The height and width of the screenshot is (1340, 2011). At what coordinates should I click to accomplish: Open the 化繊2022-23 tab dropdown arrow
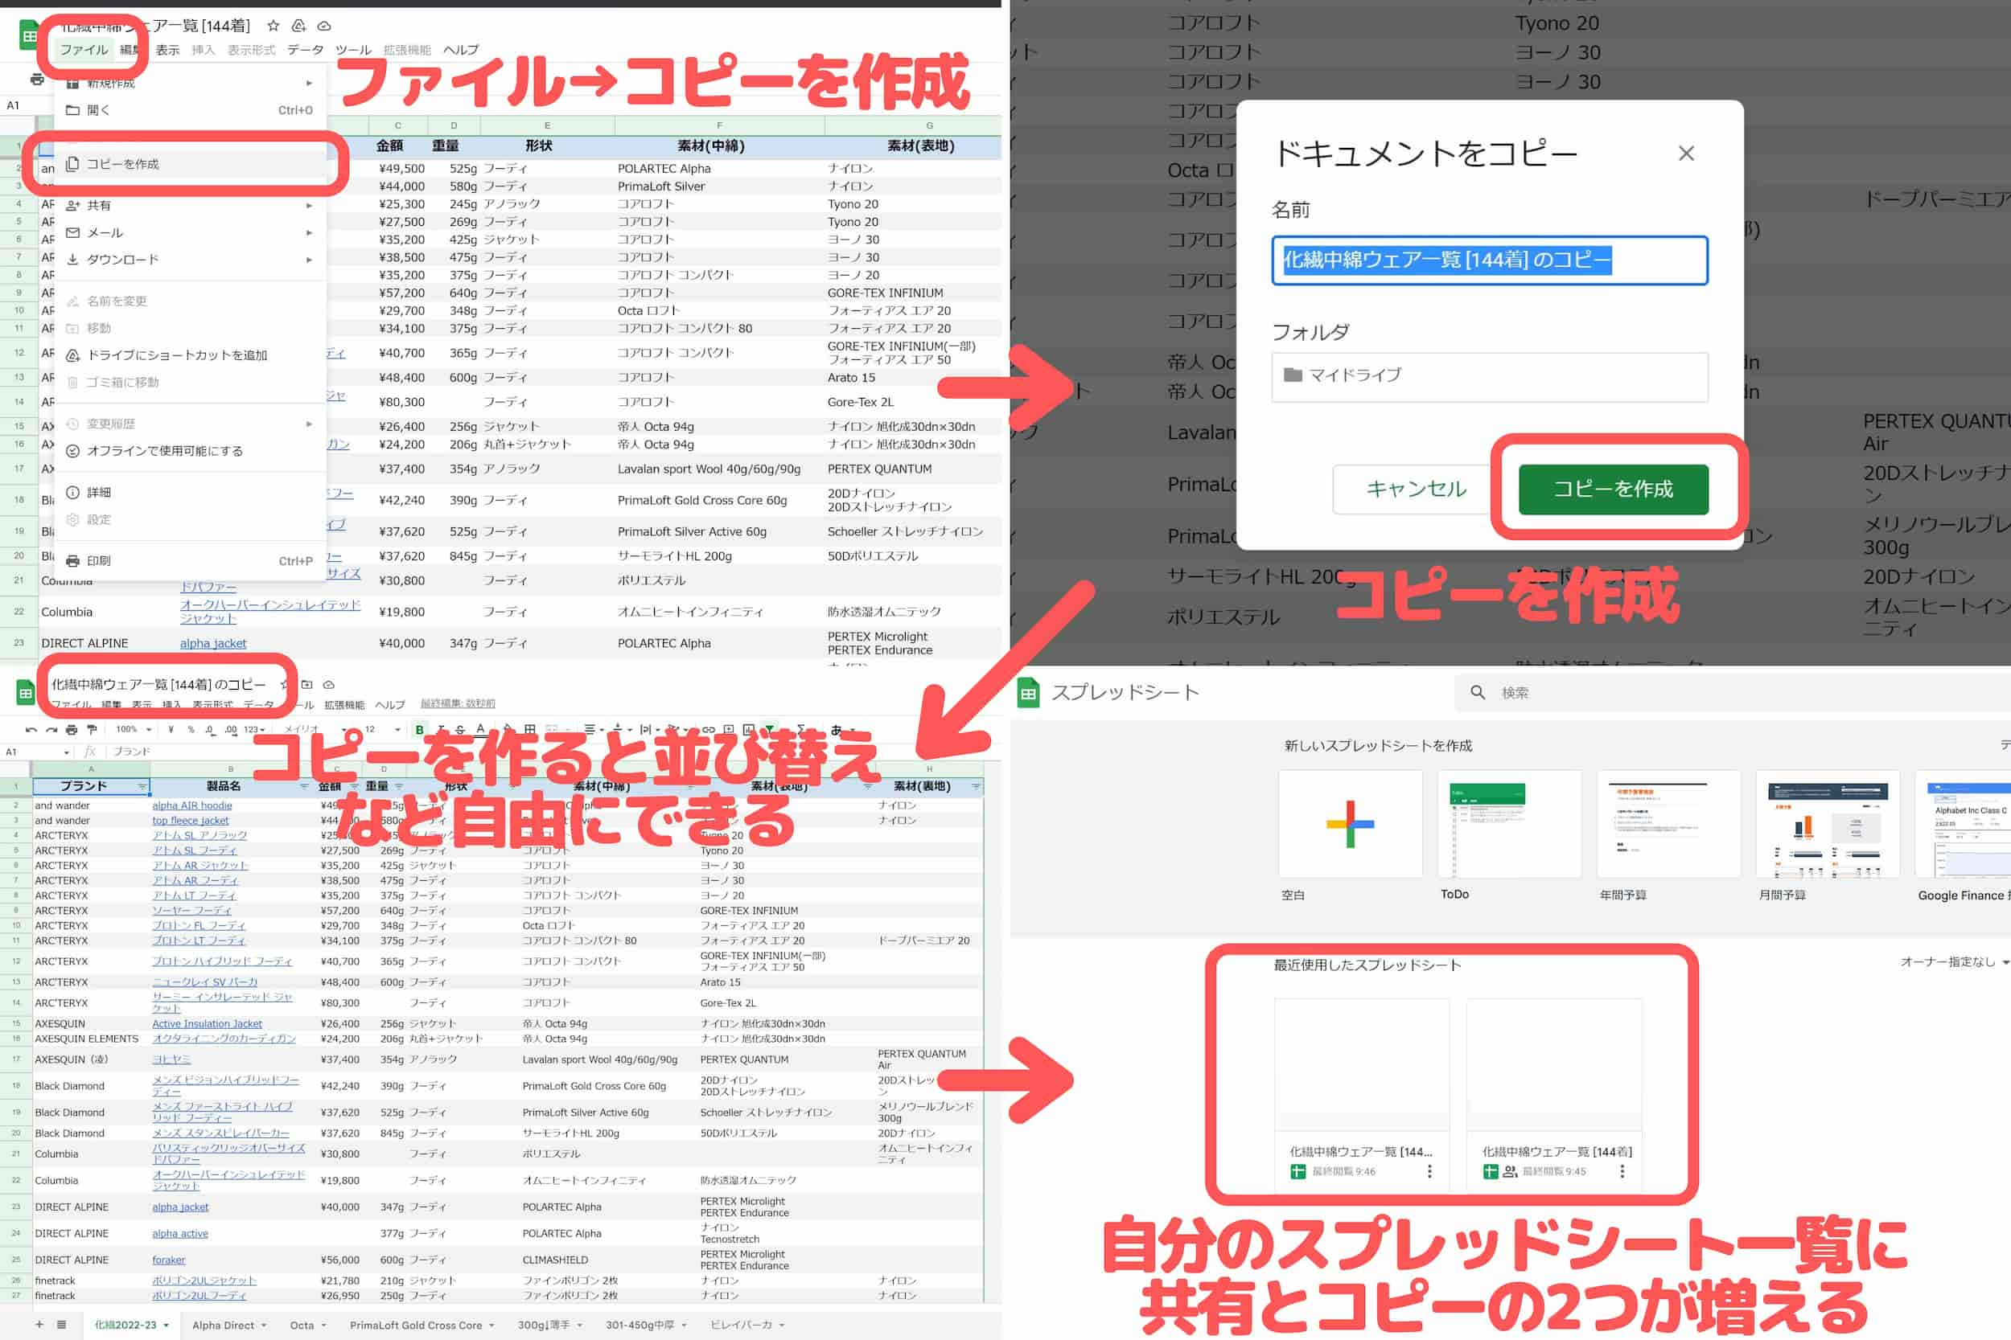(x=166, y=1326)
